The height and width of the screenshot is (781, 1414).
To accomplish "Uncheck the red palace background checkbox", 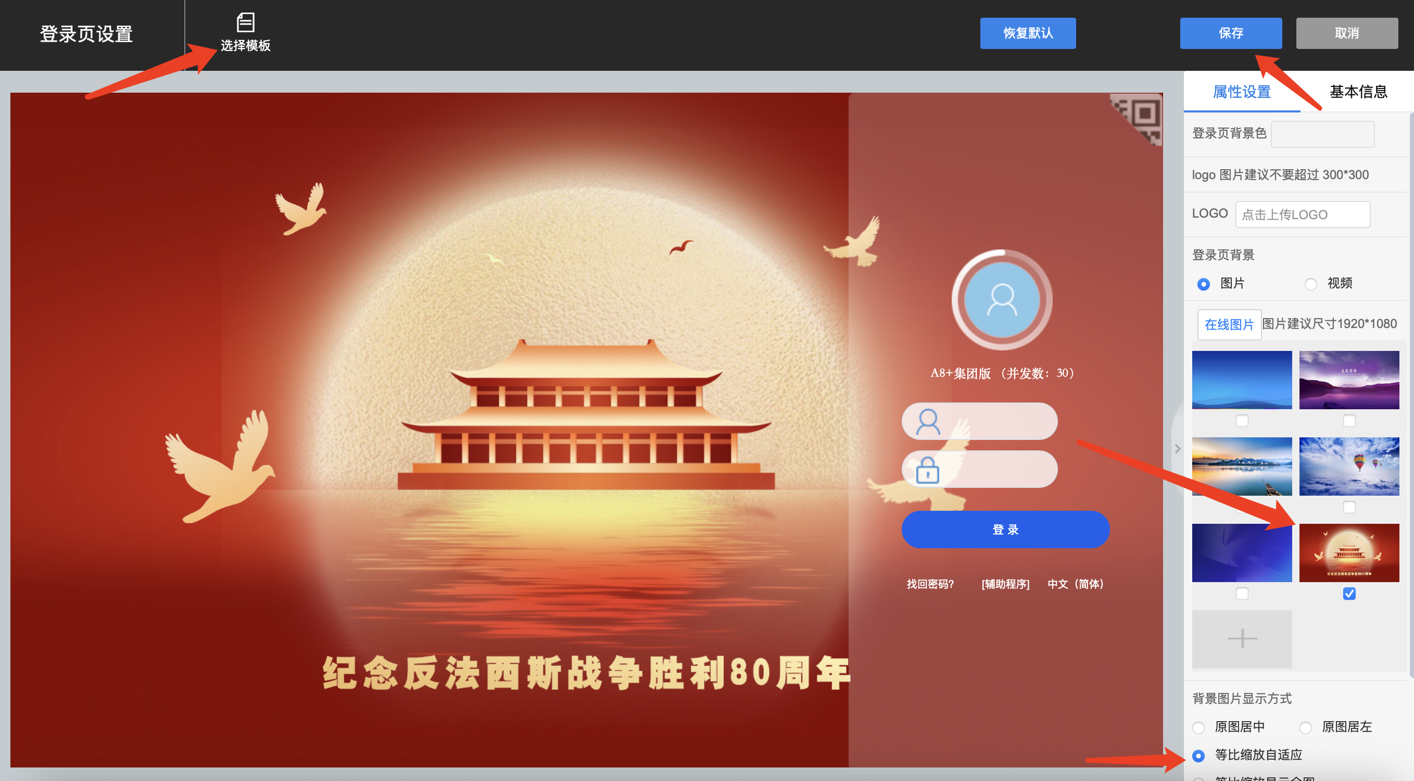I will coord(1349,594).
